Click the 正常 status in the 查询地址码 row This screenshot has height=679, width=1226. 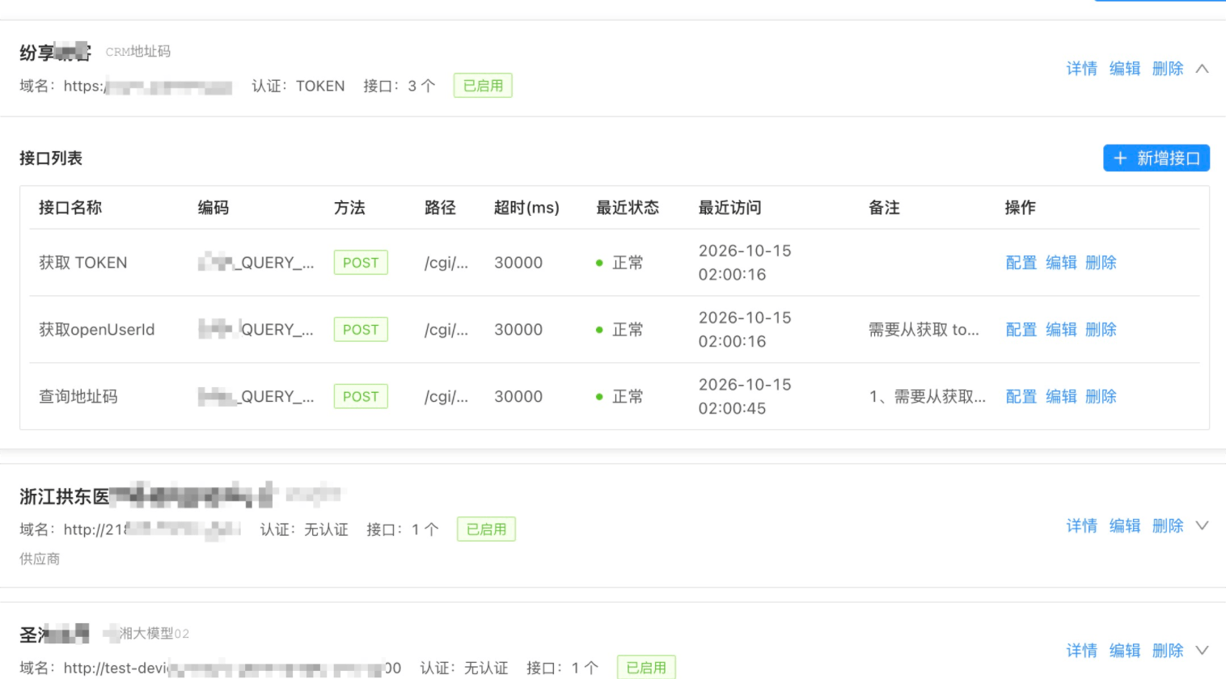(619, 397)
